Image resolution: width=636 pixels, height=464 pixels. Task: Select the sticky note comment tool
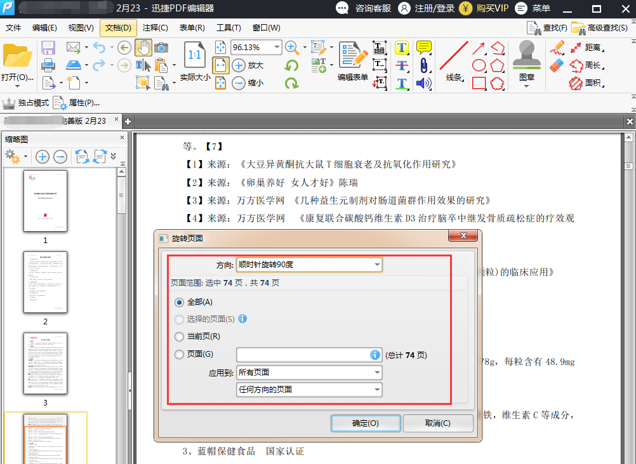(x=424, y=48)
